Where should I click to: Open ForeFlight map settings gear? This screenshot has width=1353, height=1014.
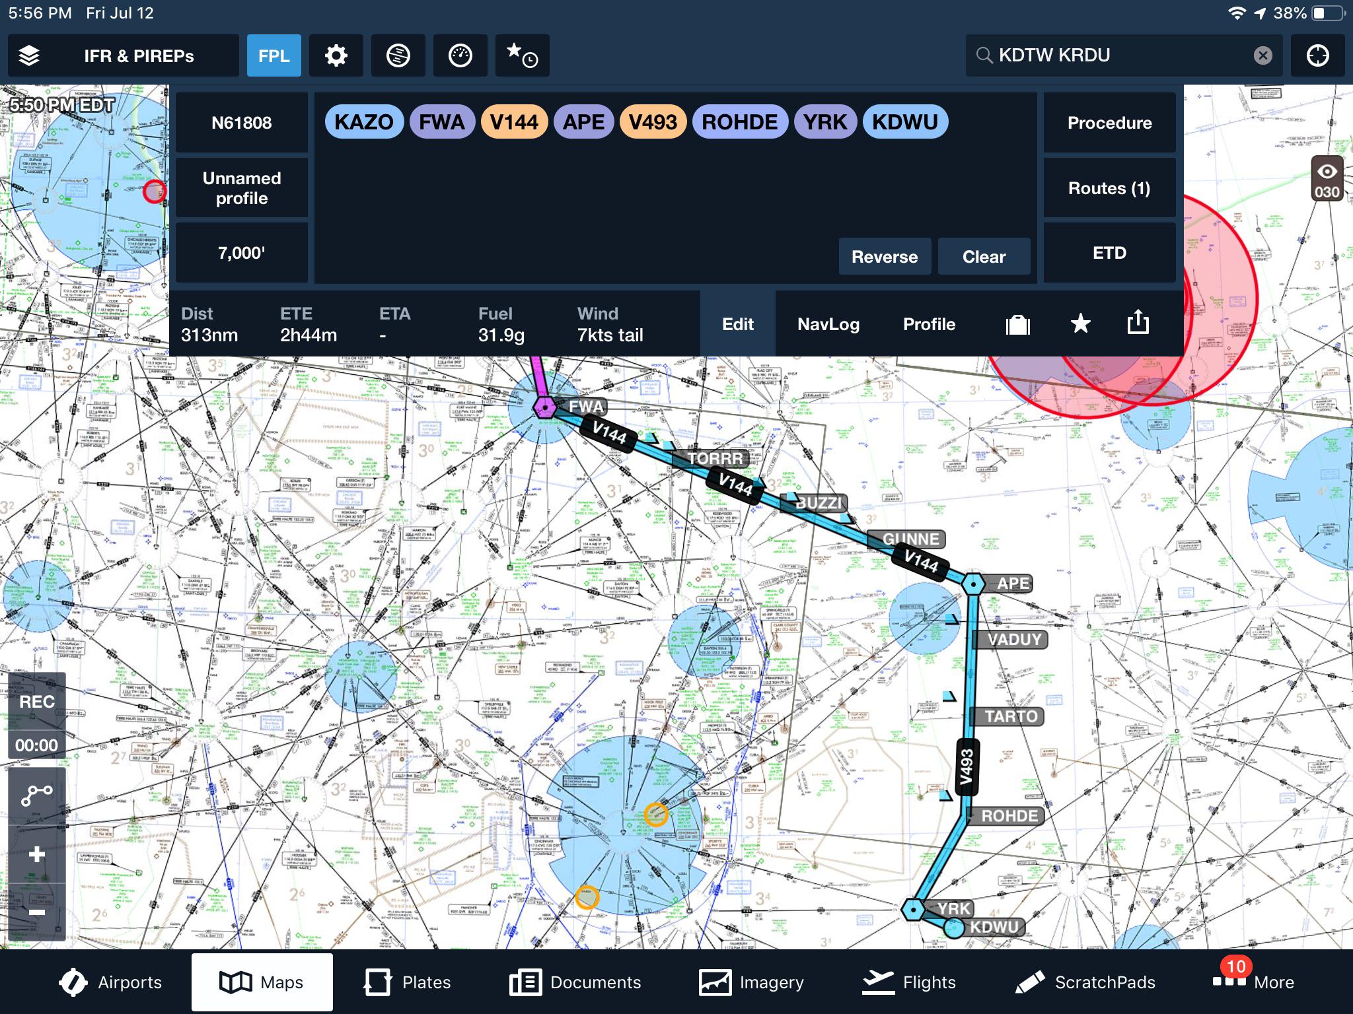[336, 55]
